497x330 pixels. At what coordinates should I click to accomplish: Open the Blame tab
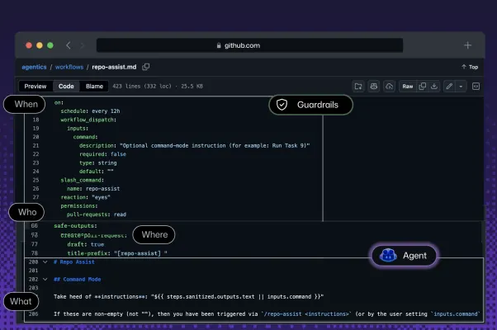coord(94,86)
